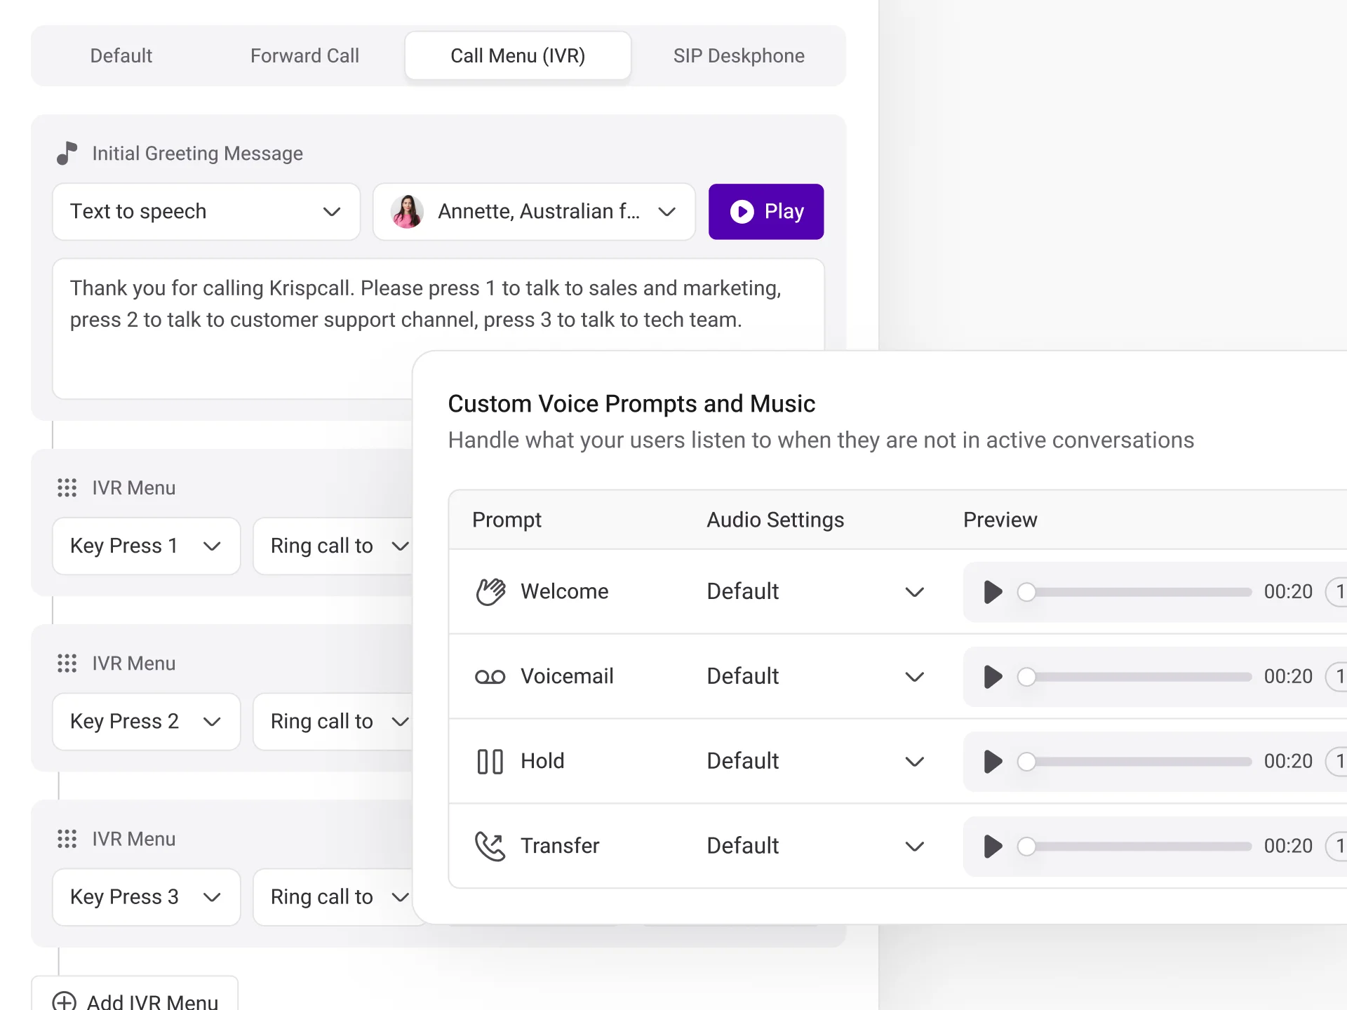Click the Custom Voice Prompts and Music heading

(x=631, y=404)
